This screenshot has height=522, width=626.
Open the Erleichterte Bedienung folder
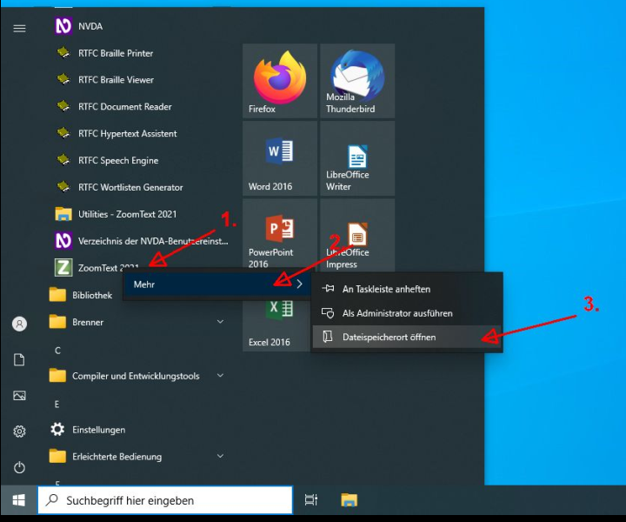137,457
